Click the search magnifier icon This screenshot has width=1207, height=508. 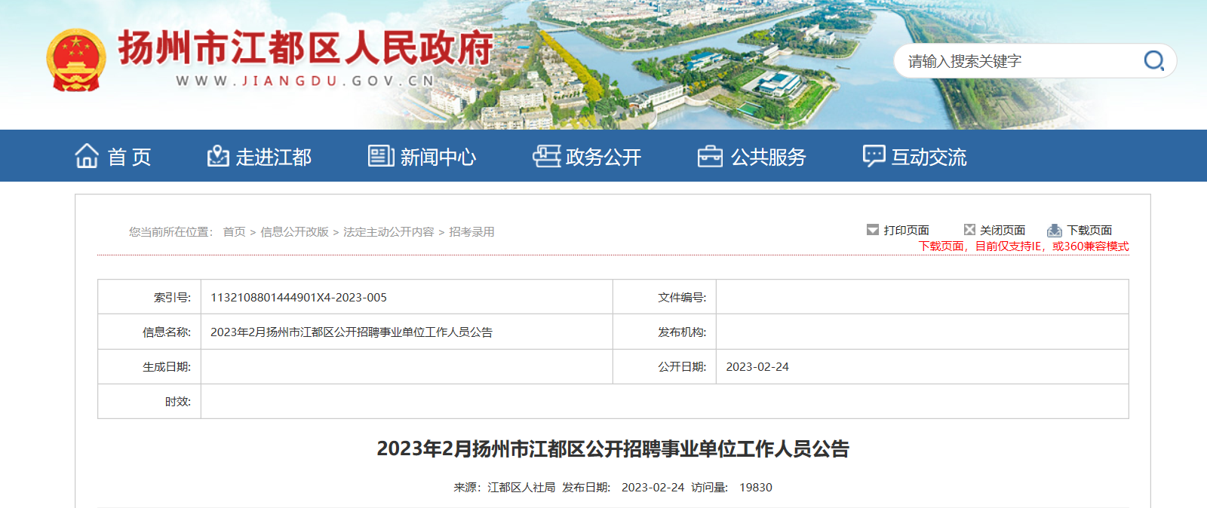point(1153,61)
